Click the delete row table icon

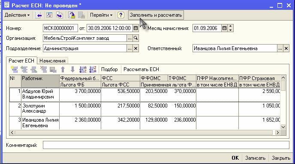[x=43, y=69]
